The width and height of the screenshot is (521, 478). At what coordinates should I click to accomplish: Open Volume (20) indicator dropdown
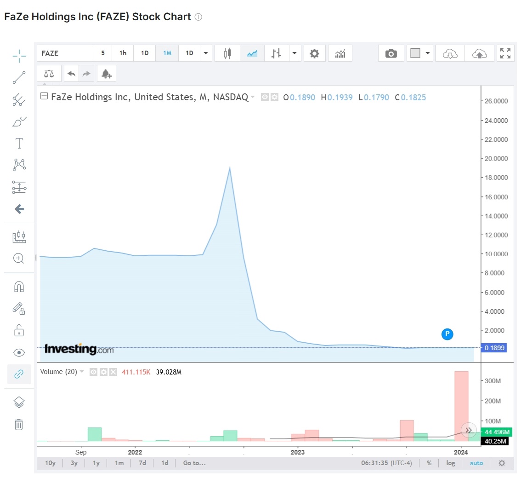coord(82,372)
